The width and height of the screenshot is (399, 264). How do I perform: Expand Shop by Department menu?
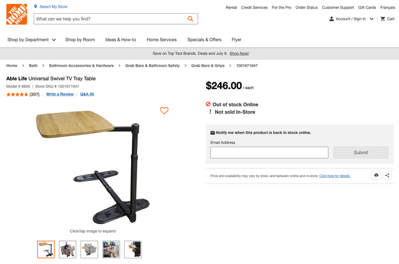tap(31, 40)
